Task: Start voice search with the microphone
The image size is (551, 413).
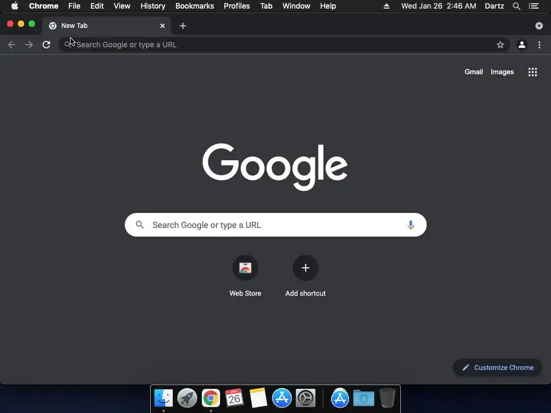Action: click(x=411, y=225)
